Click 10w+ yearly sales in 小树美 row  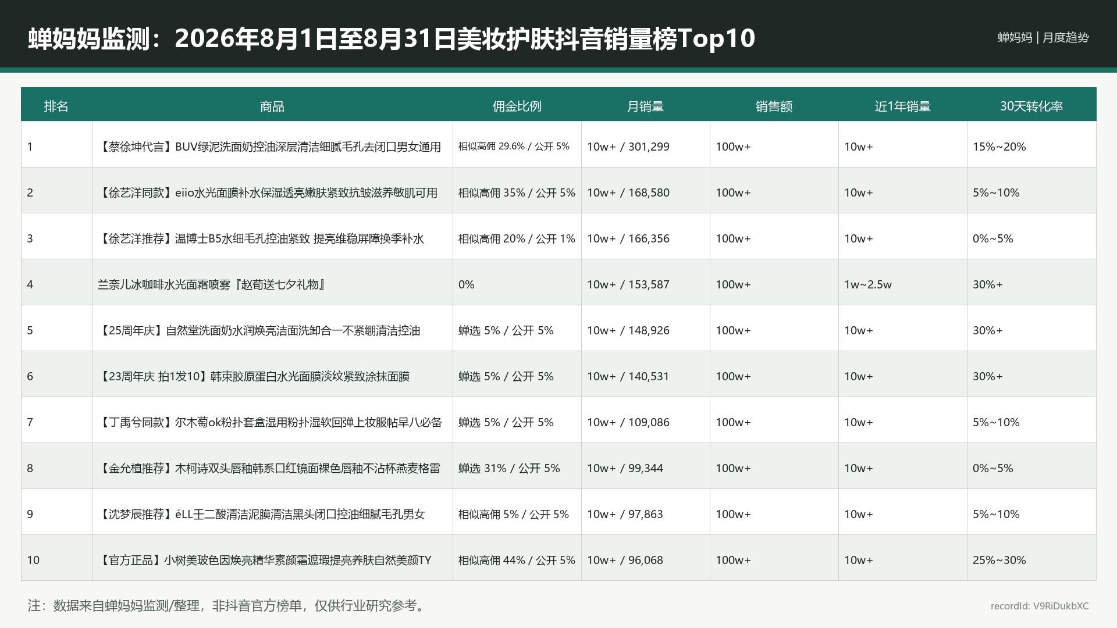click(859, 560)
